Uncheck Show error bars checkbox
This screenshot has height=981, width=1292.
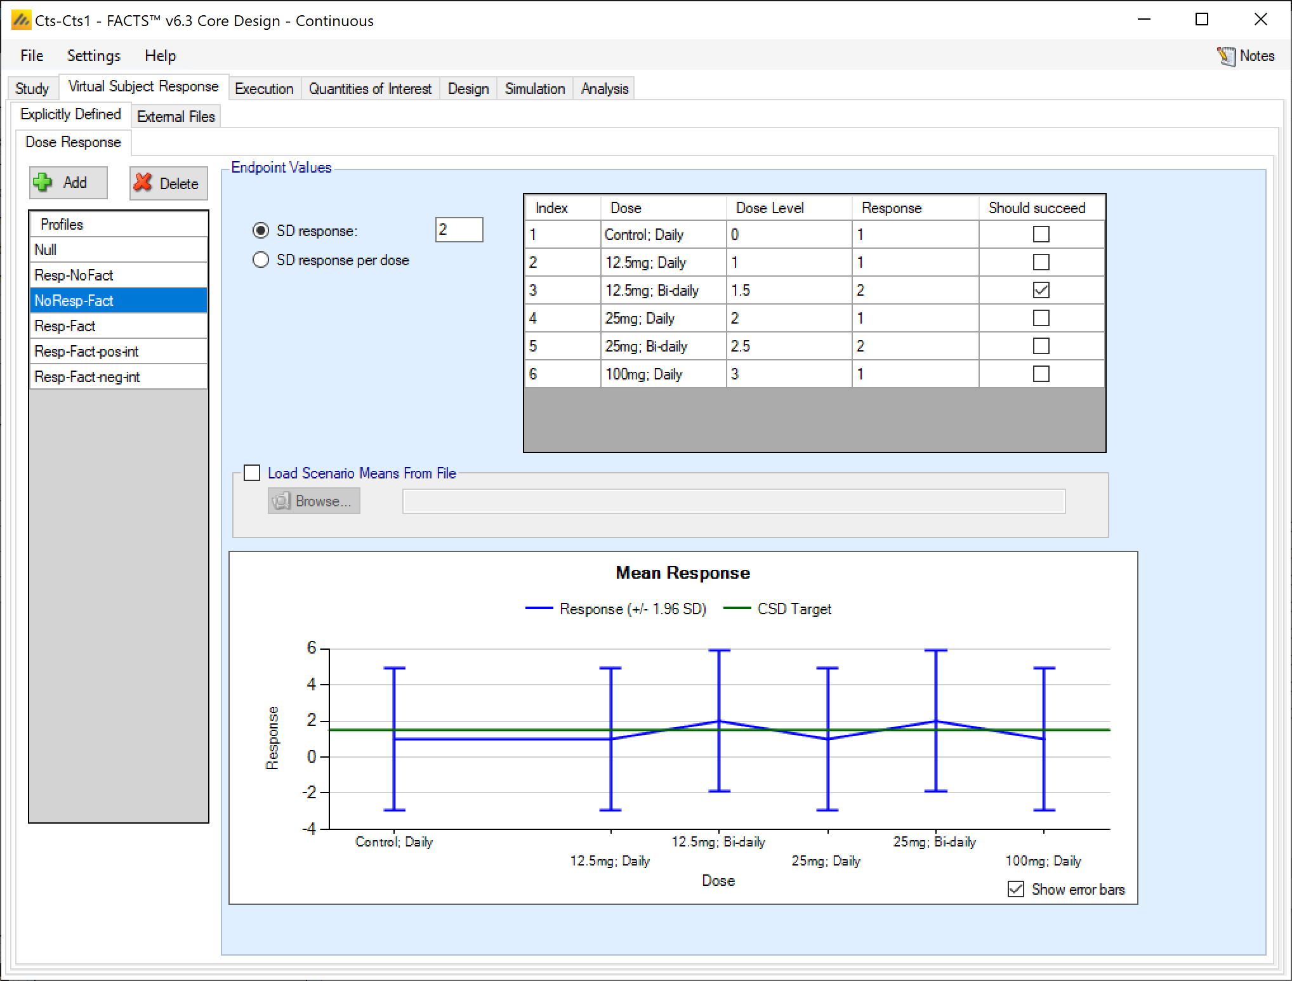click(x=1015, y=889)
